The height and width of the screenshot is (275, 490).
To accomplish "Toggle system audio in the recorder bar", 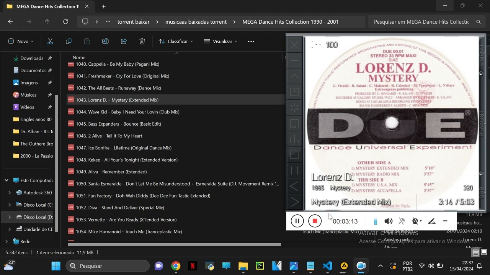I will 389,221.
